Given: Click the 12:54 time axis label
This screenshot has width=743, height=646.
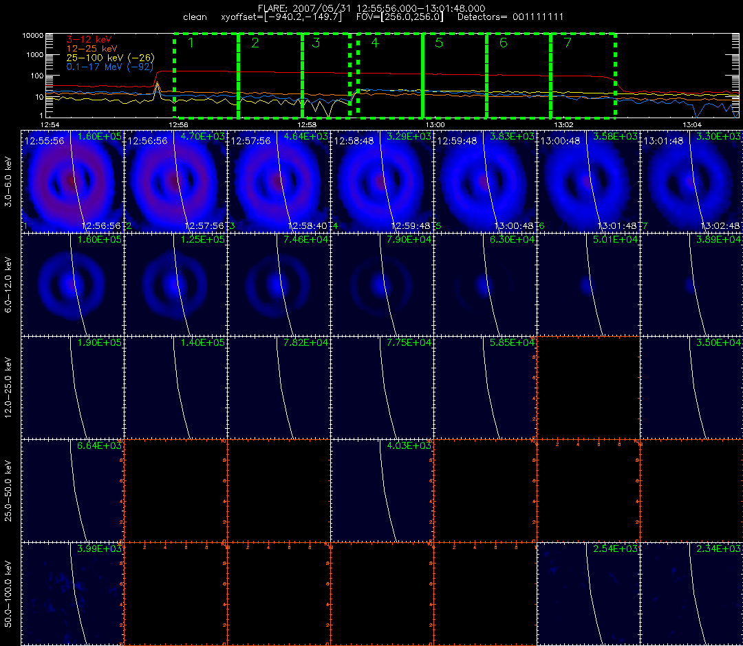Looking at the screenshot, I should pyautogui.click(x=50, y=124).
